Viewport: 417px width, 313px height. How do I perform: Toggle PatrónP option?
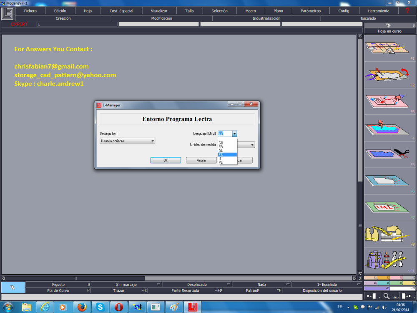point(252,290)
